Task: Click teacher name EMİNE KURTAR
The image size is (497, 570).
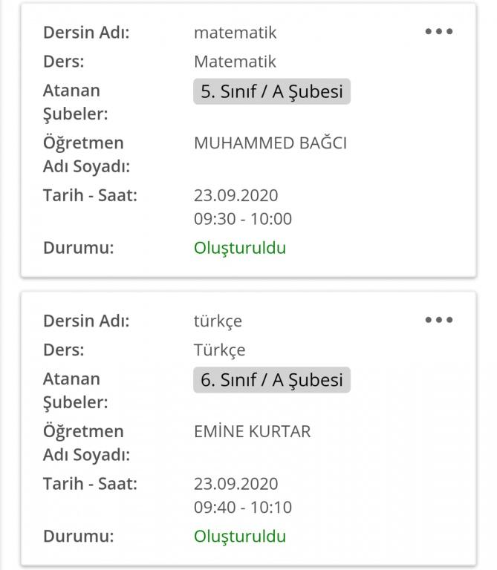Action: click(x=252, y=431)
